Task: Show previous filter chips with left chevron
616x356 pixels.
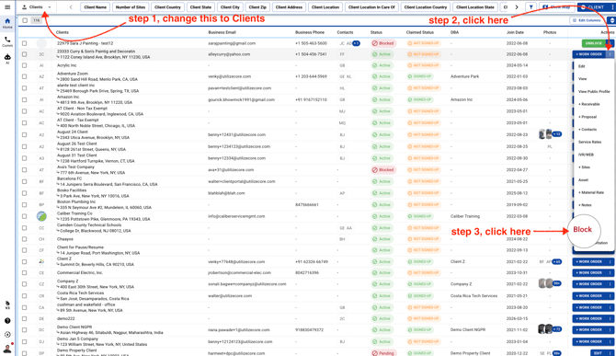Action: point(71,7)
